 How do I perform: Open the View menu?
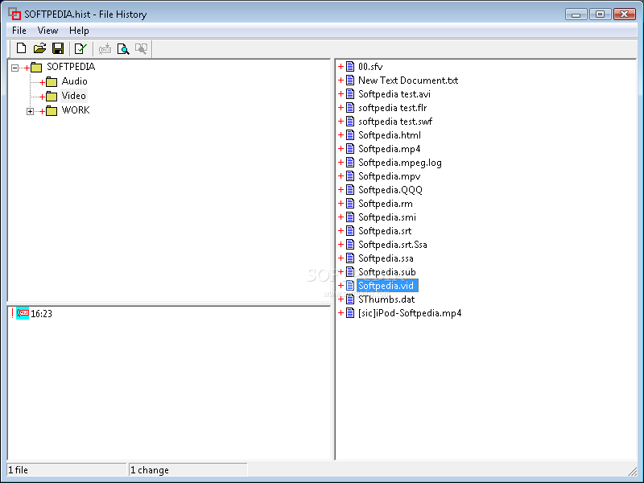(x=47, y=31)
